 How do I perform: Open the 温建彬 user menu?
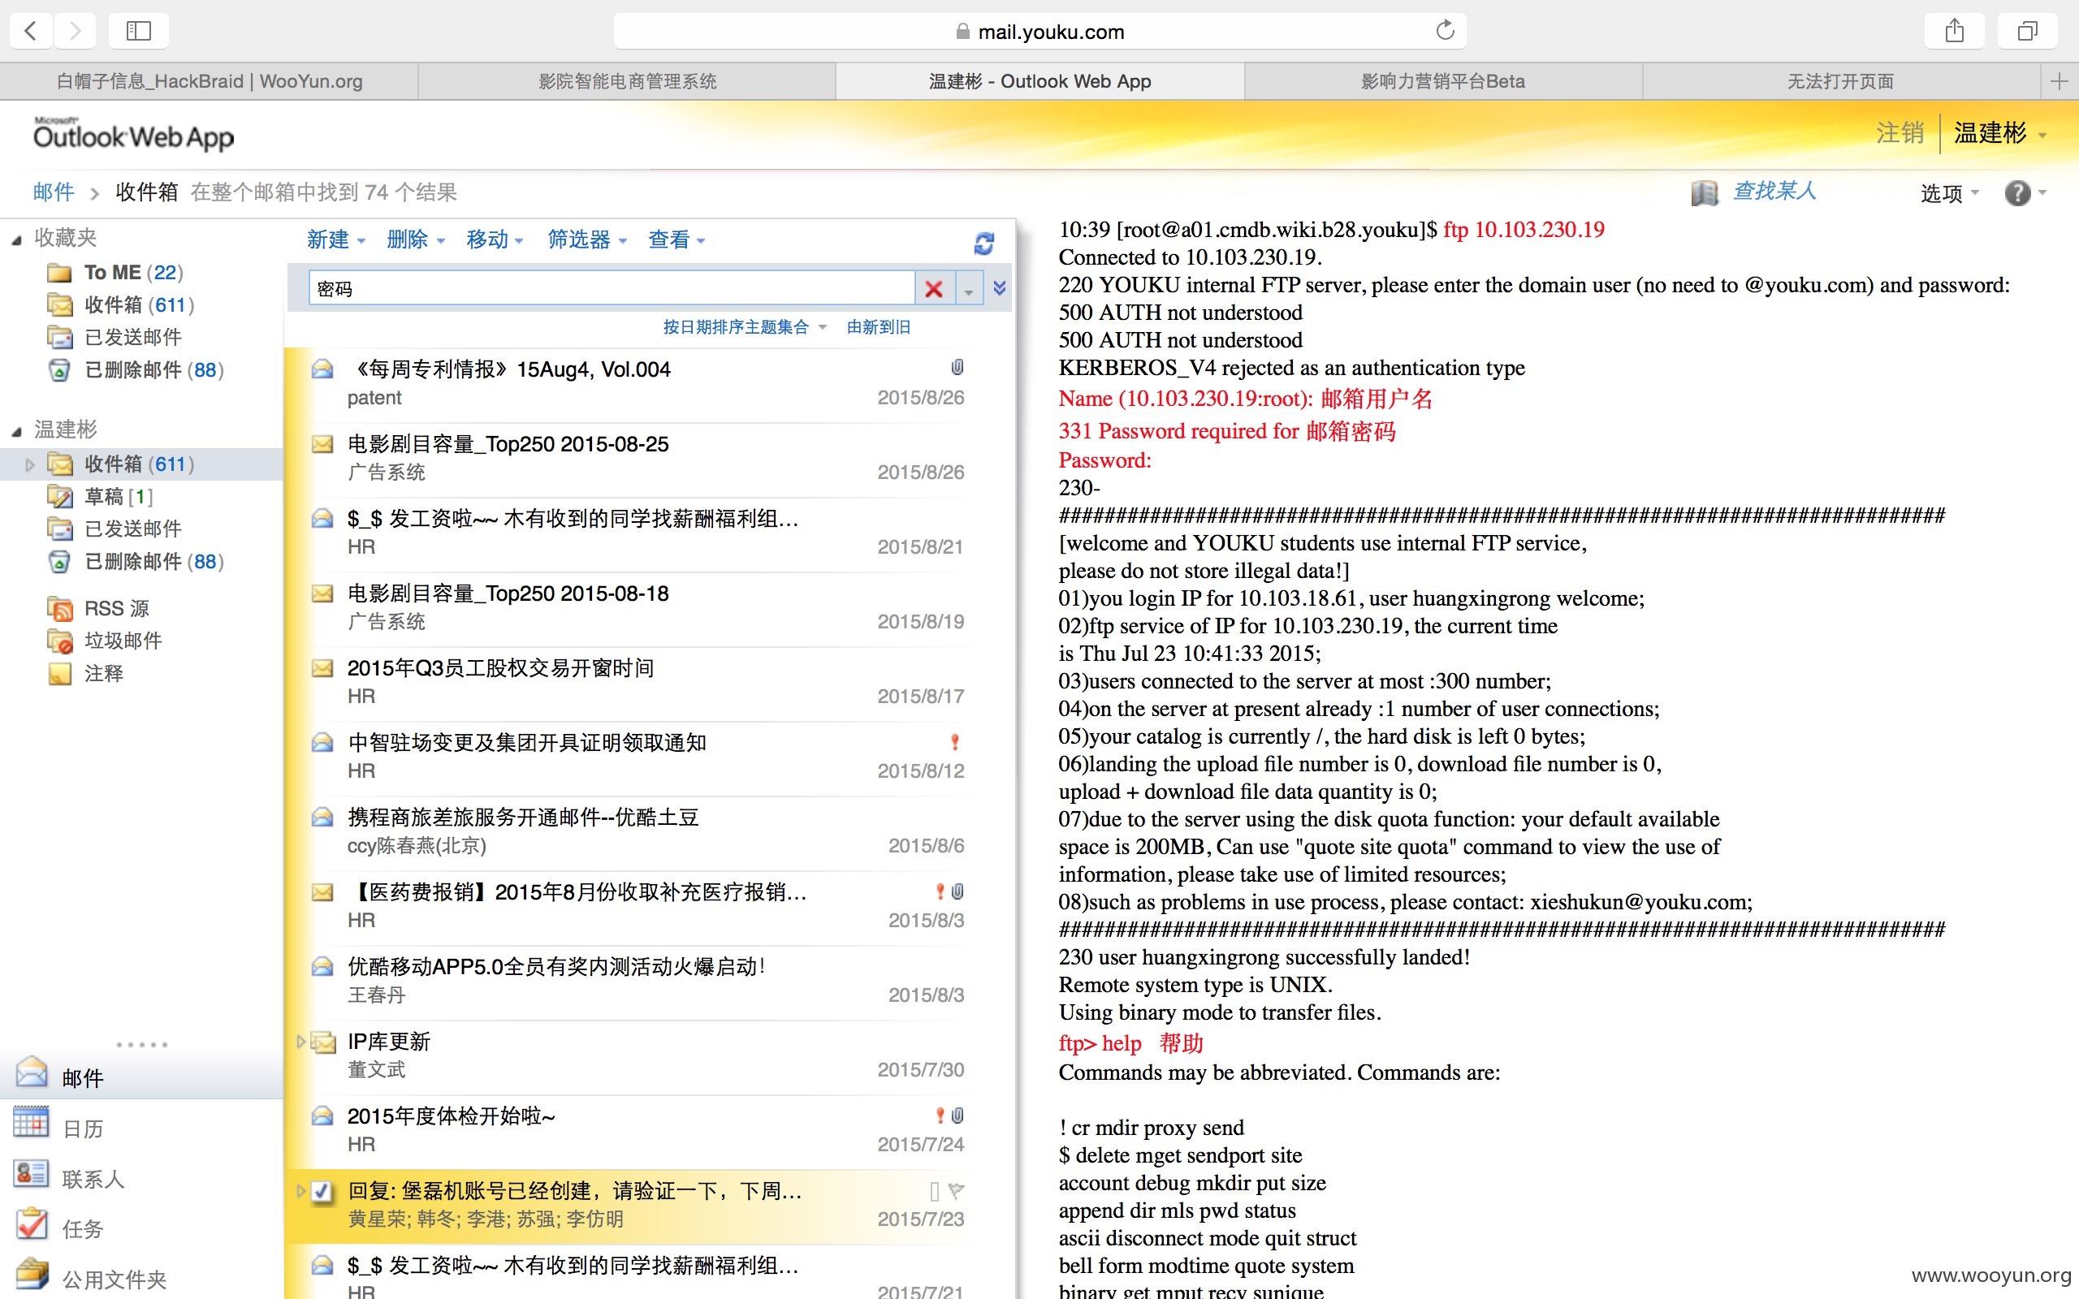(x=2000, y=133)
